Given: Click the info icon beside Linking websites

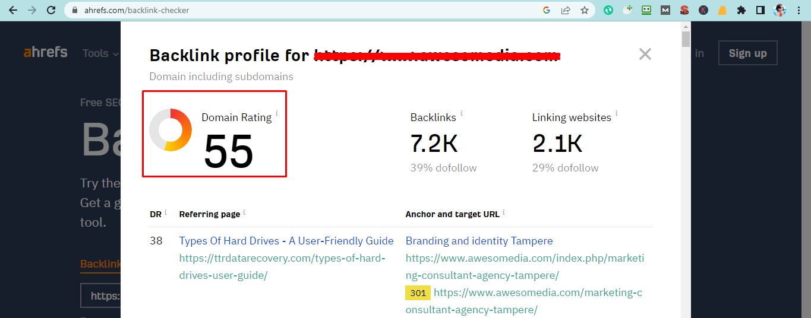Looking at the screenshot, I should click(616, 113).
